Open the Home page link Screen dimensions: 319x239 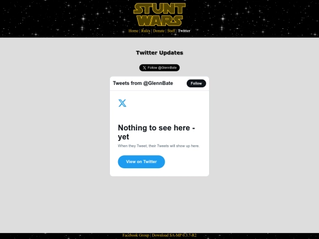(134, 31)
